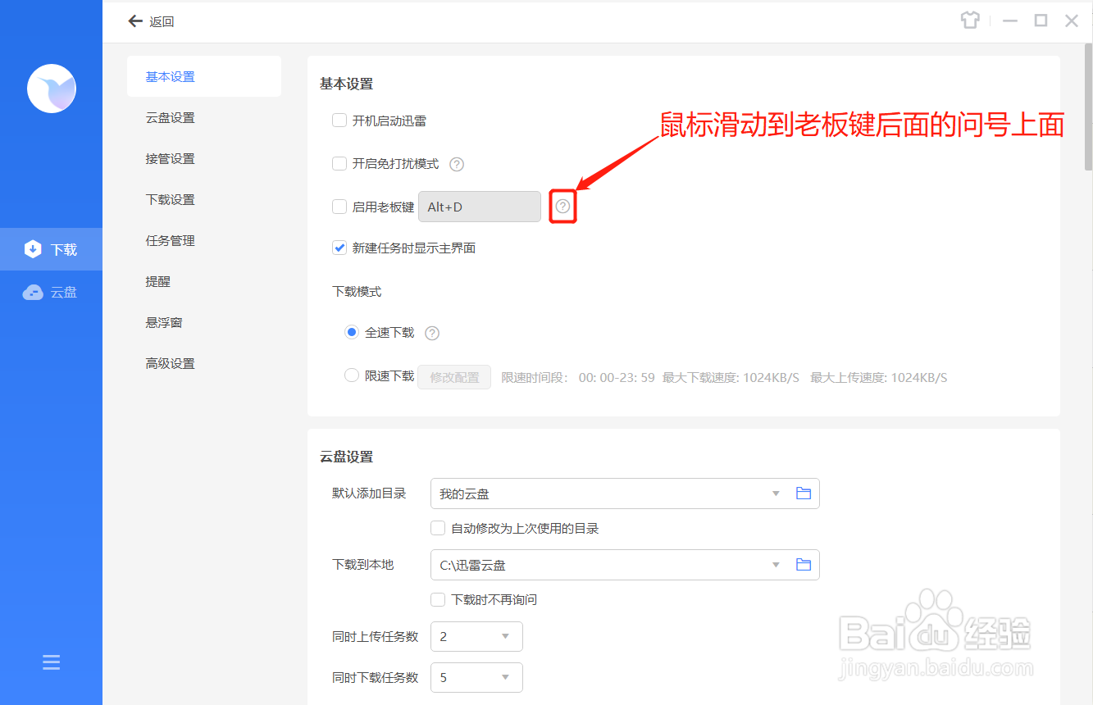Click the 修改配置 button
1093x705 pixels.
[x=454, y=377]
